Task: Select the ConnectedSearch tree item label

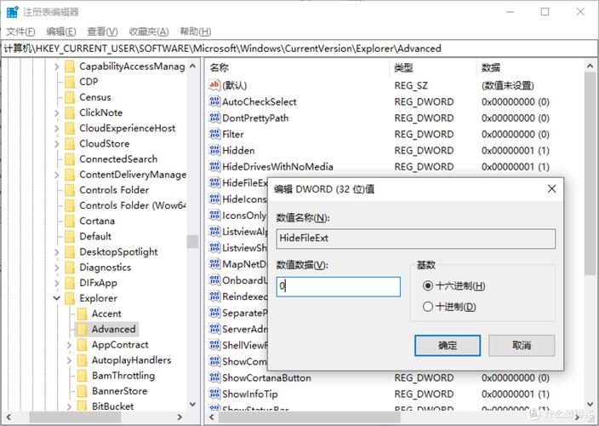Action: [x=118, y=159]
